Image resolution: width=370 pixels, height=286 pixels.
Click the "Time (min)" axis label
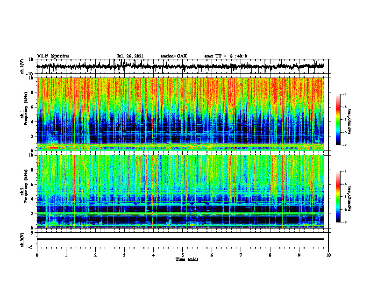[x=187, y=259]
